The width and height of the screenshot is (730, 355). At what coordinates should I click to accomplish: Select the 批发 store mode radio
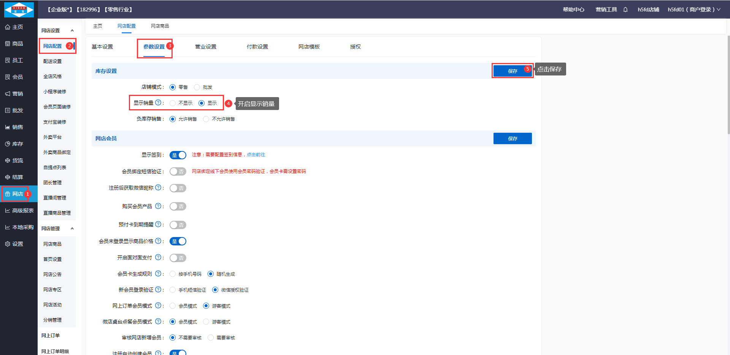(x=197, y=87)
